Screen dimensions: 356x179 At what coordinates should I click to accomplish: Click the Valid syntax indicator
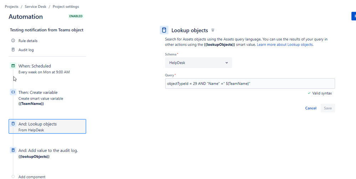tap(320, 93)
